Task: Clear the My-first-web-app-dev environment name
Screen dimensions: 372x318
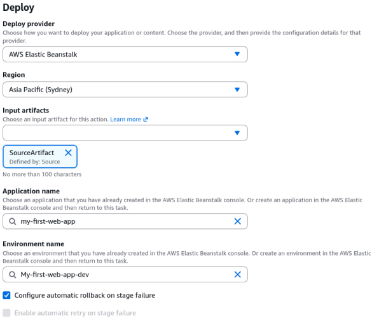Action: coord(237,274)
